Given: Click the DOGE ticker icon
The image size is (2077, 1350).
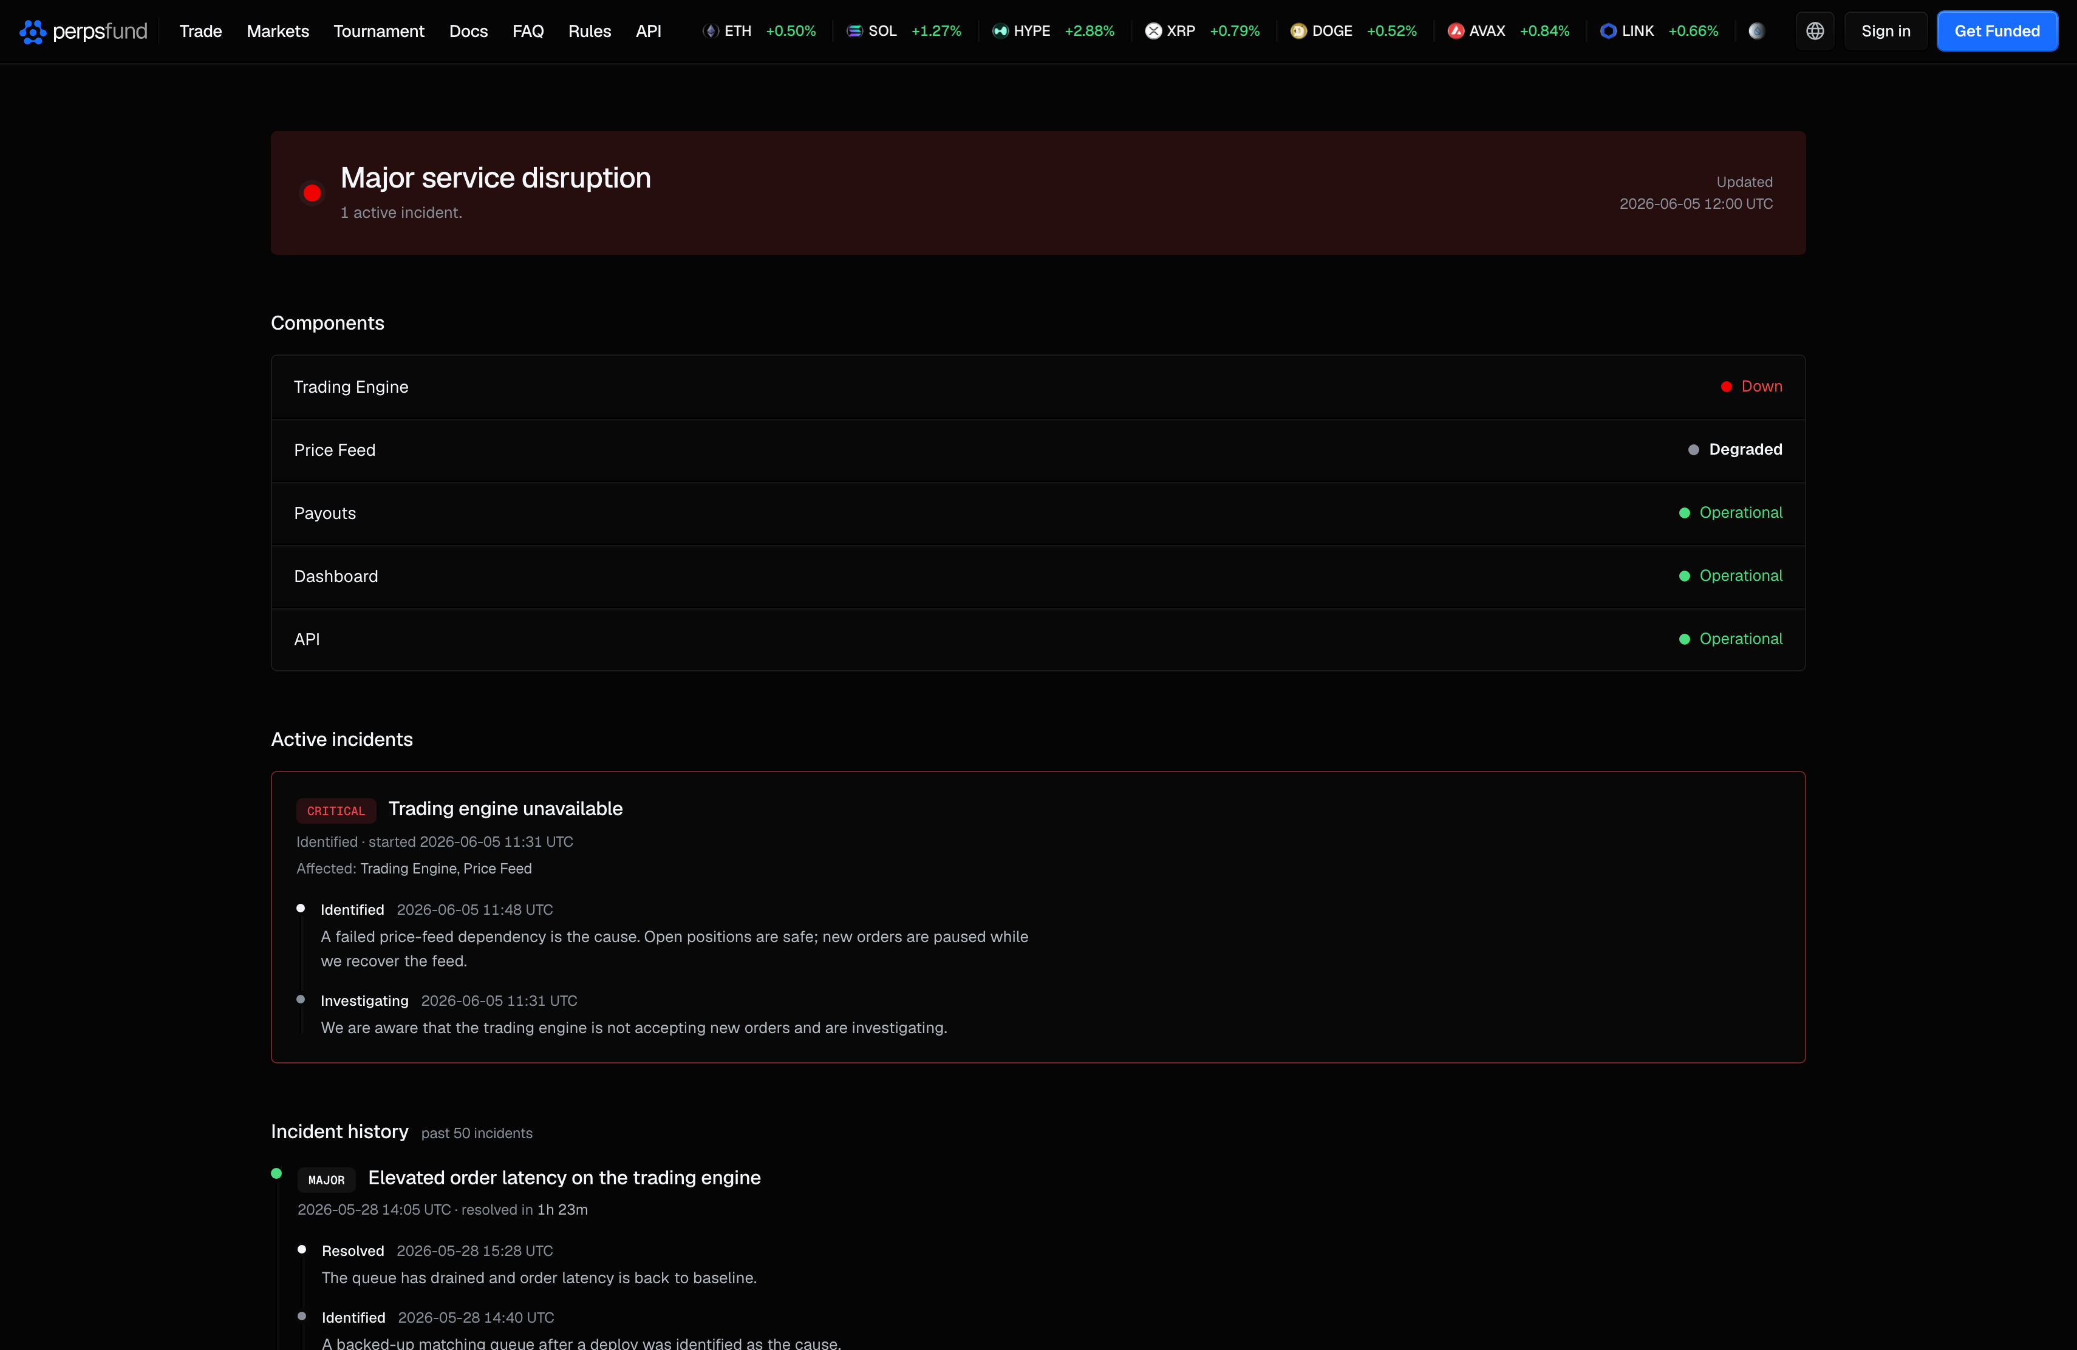Looking at the screenshot, I should coord(1298,32).
